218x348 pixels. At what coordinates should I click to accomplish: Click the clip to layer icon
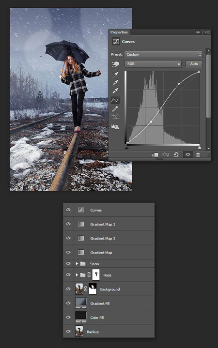(155, 154)
